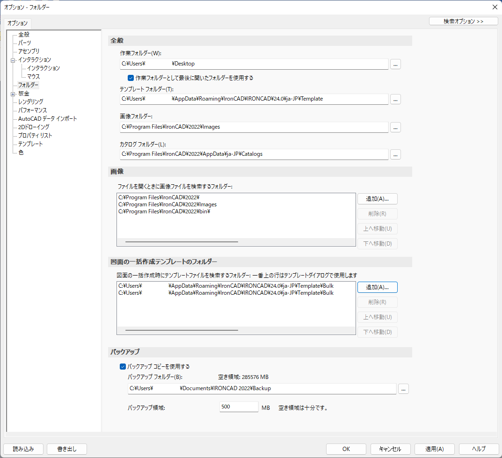Click browse button for 作業フォルダー path
The width and height of the screenshot is (502, 458).
(x=395, y=64)
